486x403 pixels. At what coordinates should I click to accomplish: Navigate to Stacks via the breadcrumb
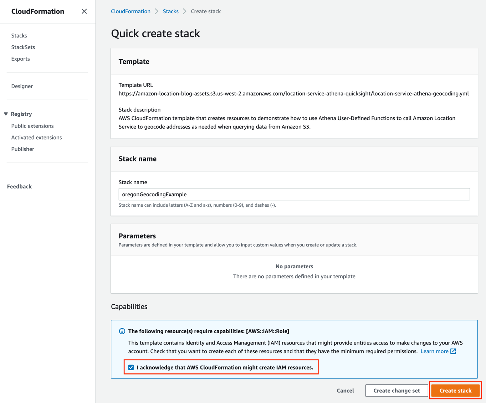(170, 11)
